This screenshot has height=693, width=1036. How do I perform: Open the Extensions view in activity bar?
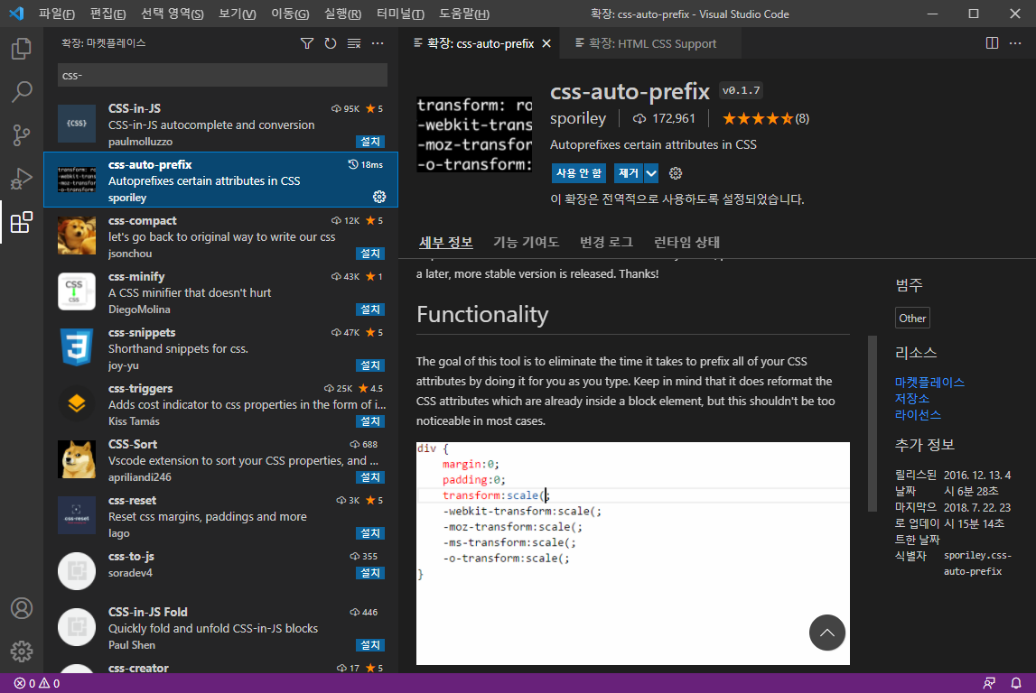[21, 222]
